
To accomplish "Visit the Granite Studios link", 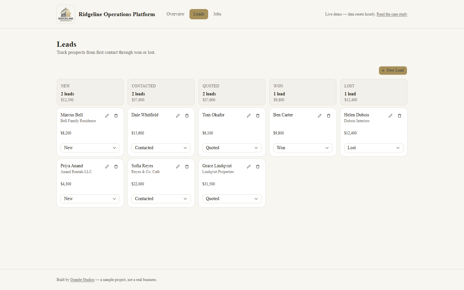I will click(82, 280).
